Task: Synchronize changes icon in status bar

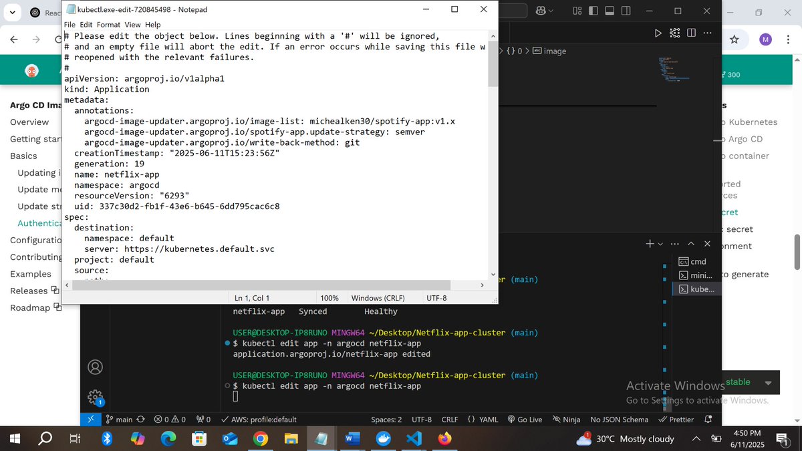Action: click(140, 420)
